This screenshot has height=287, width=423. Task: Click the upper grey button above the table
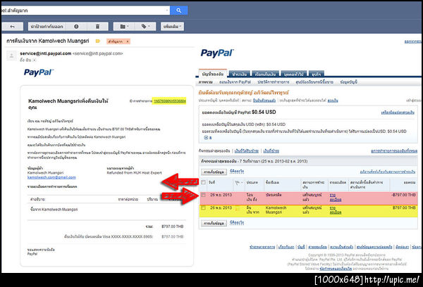[x=214, y=172]
